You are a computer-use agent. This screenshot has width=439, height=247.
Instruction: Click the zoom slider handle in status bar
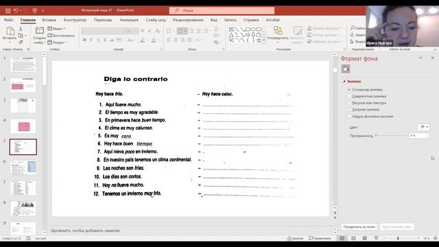click(398, 238)
